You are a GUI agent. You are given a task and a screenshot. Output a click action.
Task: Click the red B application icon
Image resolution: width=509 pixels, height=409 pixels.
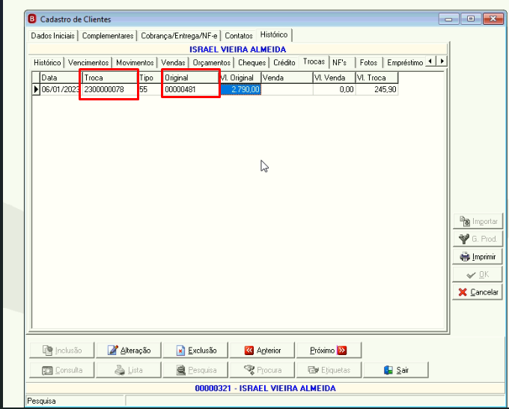(x=32, y=19)
